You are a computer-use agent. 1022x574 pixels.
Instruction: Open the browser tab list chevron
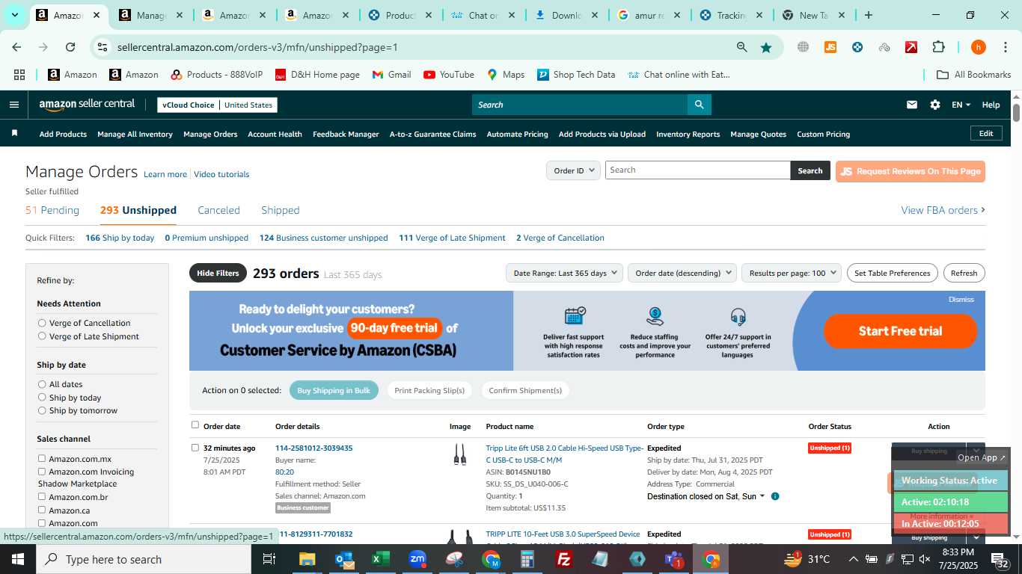14,15
